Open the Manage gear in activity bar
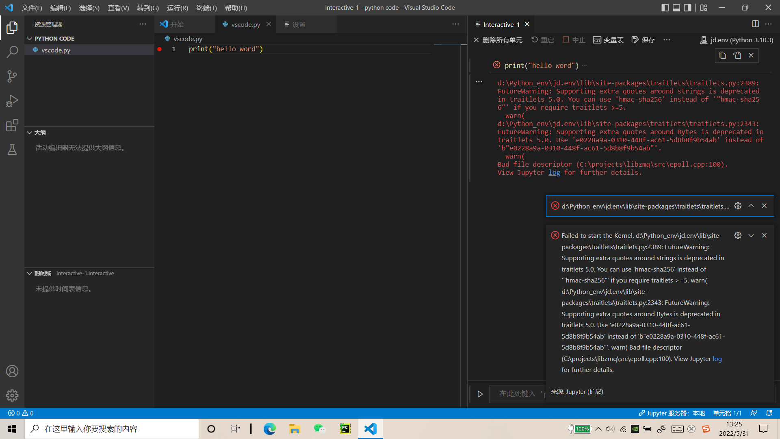The width and height of the screenshot is (780, 439). tap(12, 396)
